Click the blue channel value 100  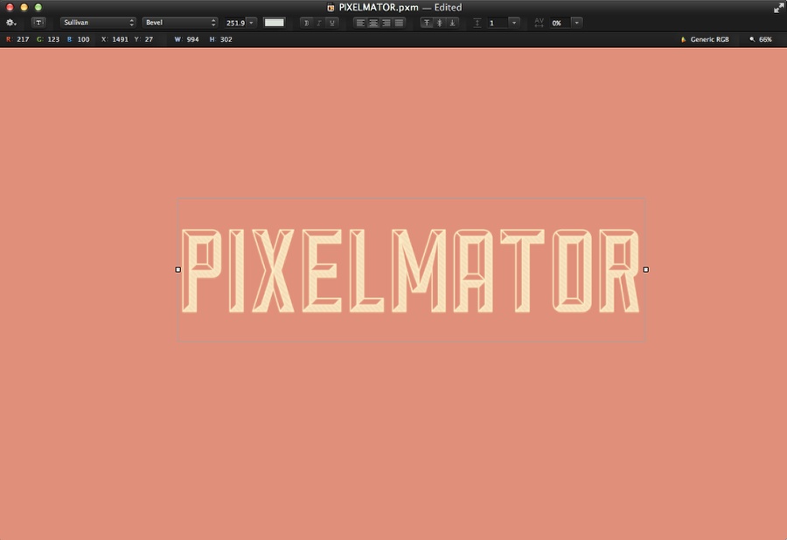pos(83,39)
